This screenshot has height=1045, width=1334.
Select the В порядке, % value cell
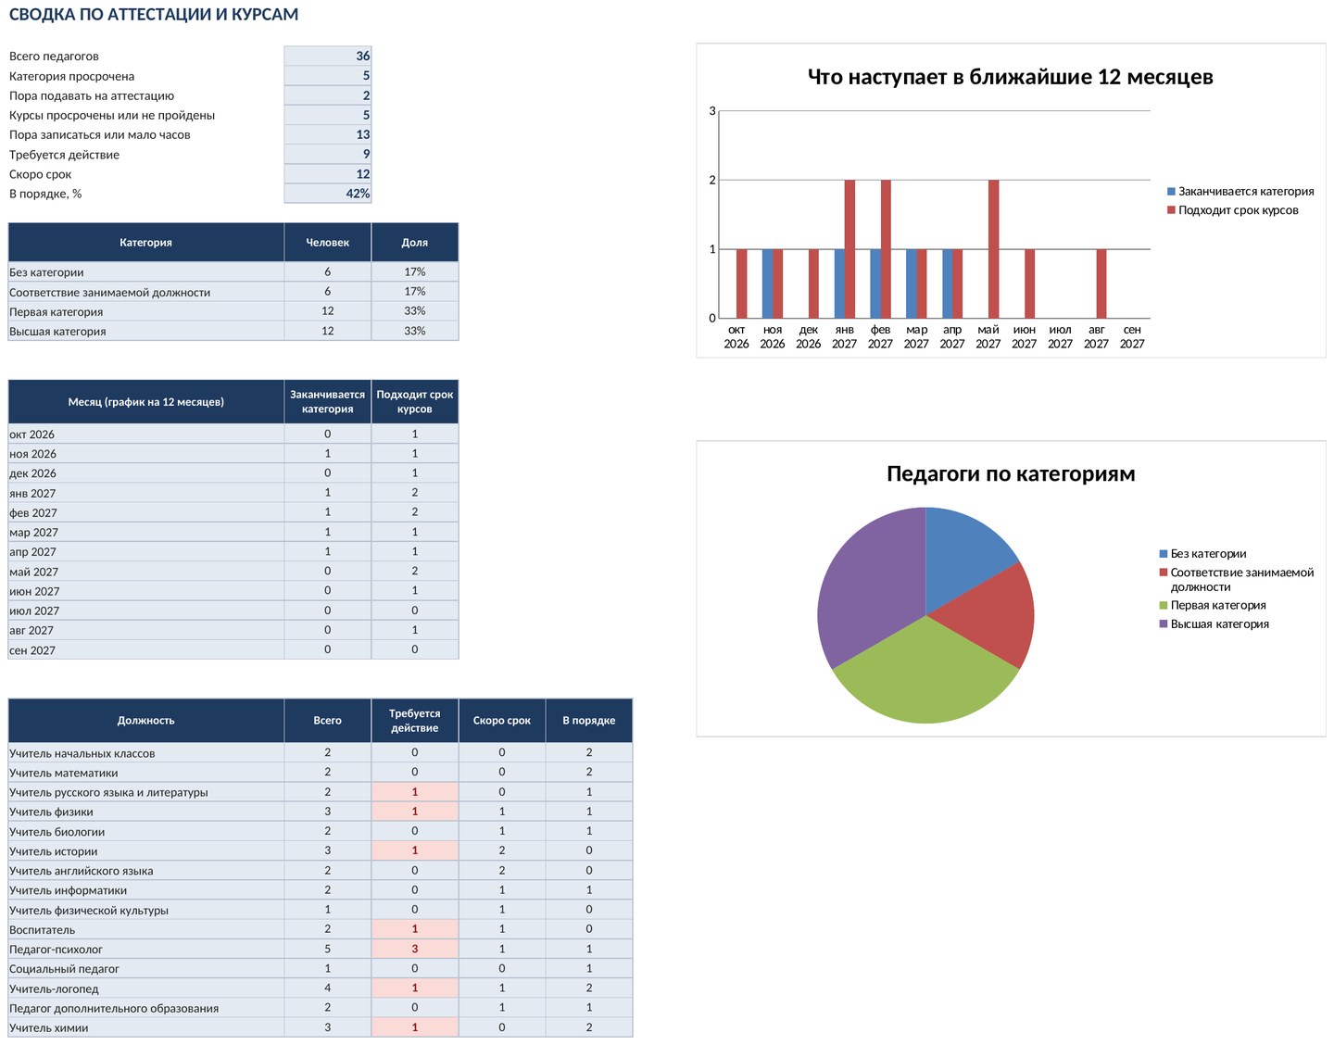(x=328, y=194)
